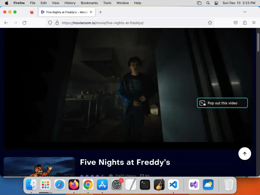Open the Tools menu
Screen dimensions: 260x195
(x=107, y=3)
